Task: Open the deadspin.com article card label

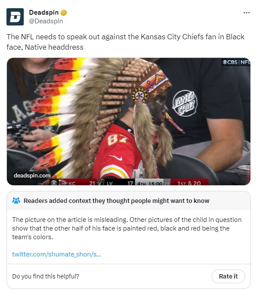Action: [x=32, y=175]
